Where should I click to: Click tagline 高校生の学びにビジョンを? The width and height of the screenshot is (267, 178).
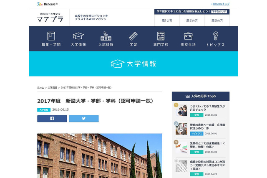tap(91, 16)
